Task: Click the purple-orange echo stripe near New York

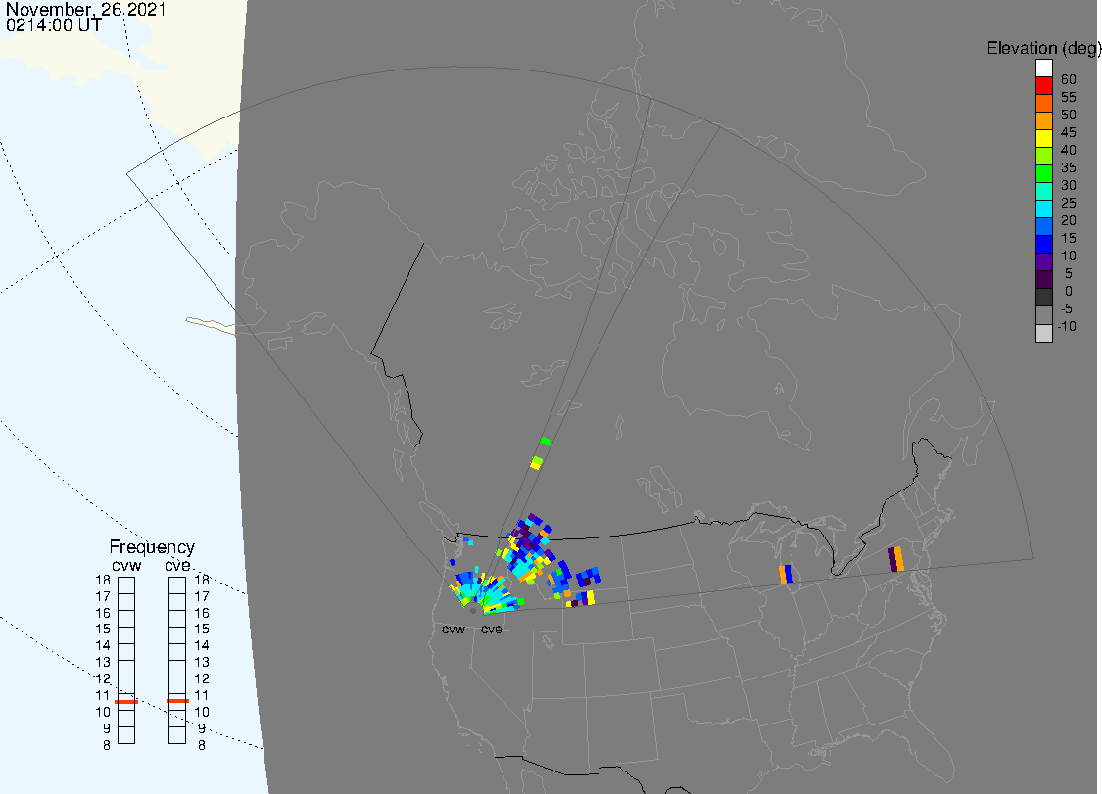Action: click(x=896, y=559)
